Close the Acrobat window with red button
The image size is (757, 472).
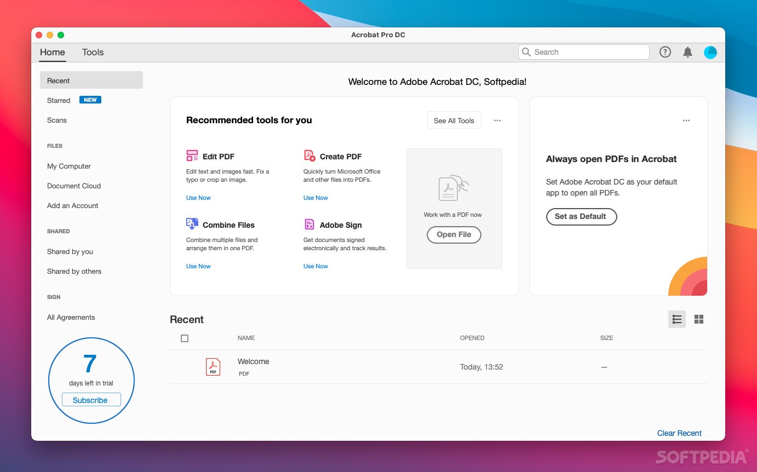point(39,35)
